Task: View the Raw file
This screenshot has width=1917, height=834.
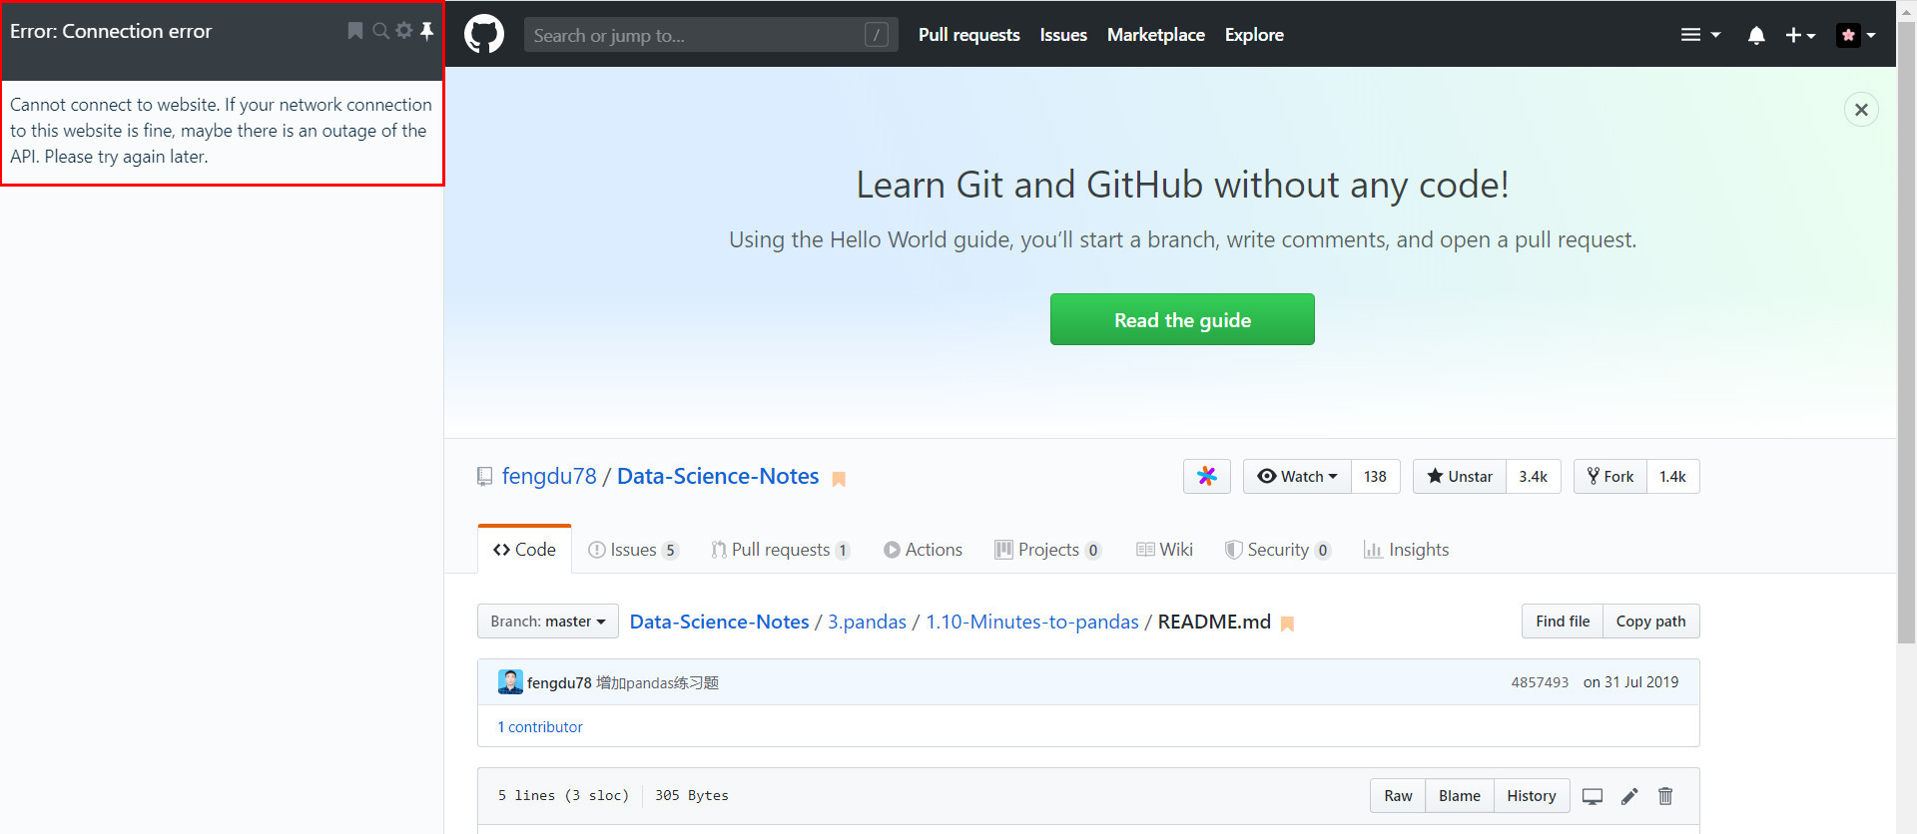Action: 1398,796
